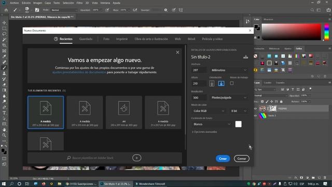Screen dimensions: 332x187
Task: Click the search icon at top right
Action: click(x=312, y=10)
